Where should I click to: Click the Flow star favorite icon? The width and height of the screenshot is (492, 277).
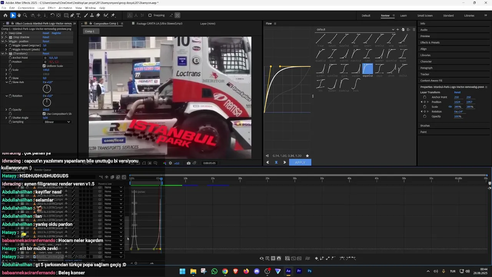[x=307, y=155]
